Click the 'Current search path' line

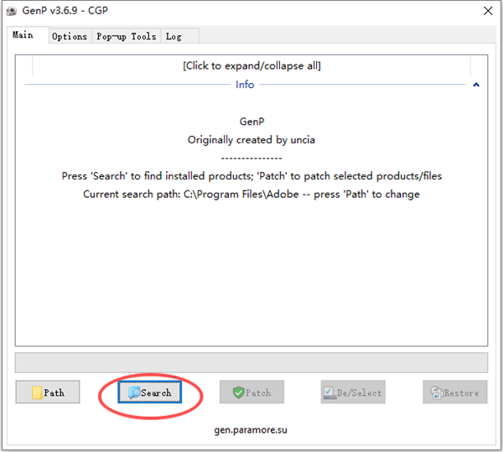[251, 195]
